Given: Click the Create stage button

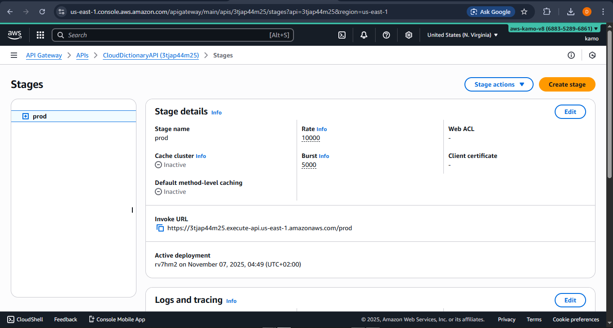Looking at the screenshot, I should 567,84.
